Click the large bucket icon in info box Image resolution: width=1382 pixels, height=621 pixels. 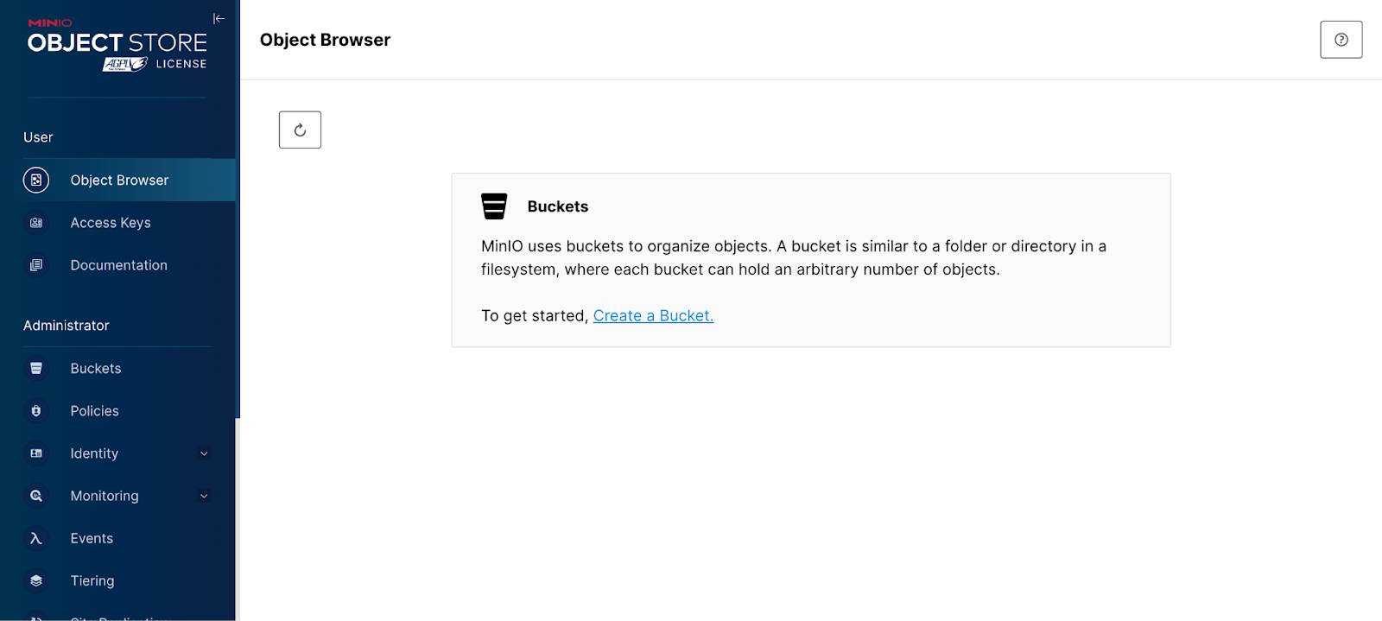494,206
